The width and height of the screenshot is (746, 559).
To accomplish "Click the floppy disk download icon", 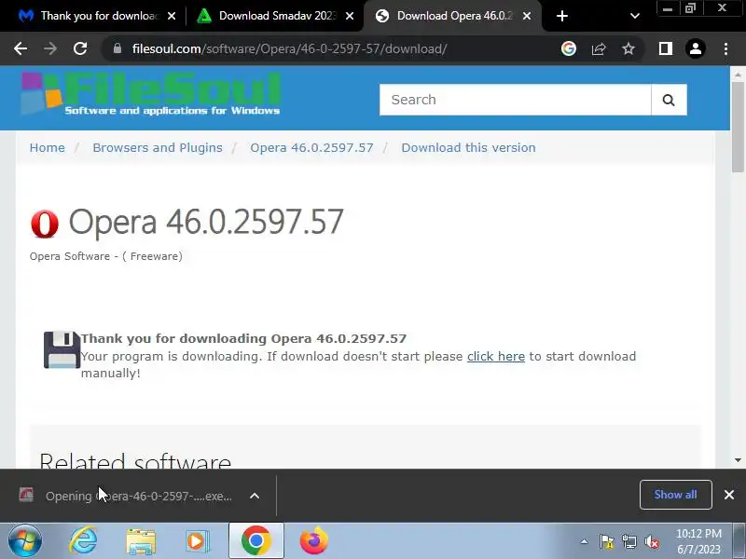I will pyautogui.click(x=62, y=350).
